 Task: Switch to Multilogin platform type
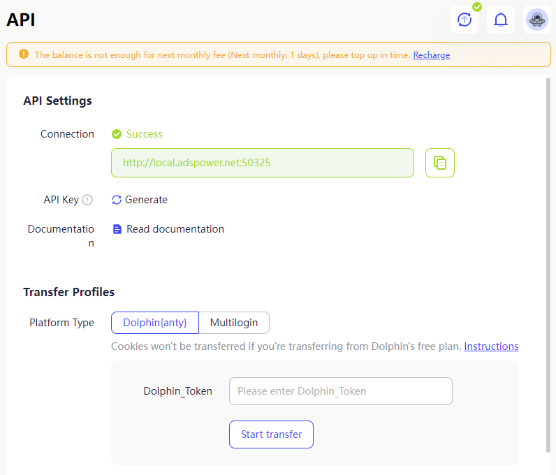(234, 323)
